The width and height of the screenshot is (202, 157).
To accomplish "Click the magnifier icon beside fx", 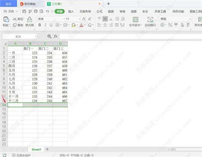I will [x=49, y=37].
